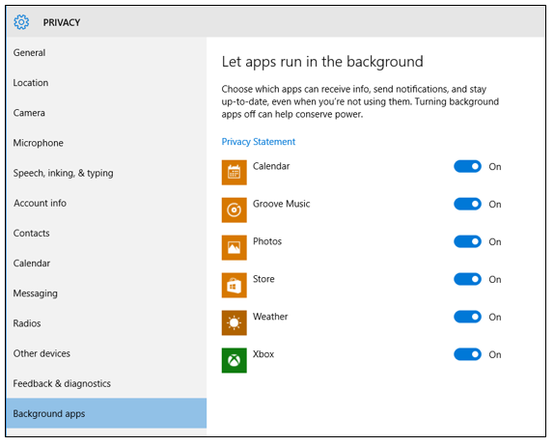Viewport: 554px width, 446px height.
Task: Click the Weather app icon
Action: coord(234,322)
